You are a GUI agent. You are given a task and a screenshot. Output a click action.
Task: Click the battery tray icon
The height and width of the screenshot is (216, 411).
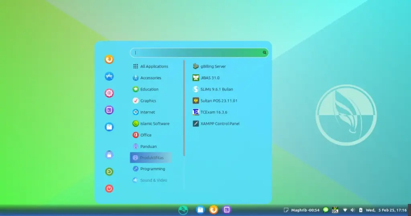pos(361,210)
